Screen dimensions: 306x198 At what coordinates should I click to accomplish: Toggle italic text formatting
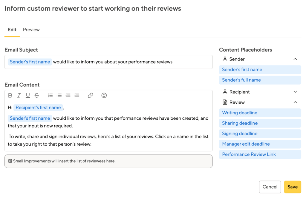tap(19, 96)
